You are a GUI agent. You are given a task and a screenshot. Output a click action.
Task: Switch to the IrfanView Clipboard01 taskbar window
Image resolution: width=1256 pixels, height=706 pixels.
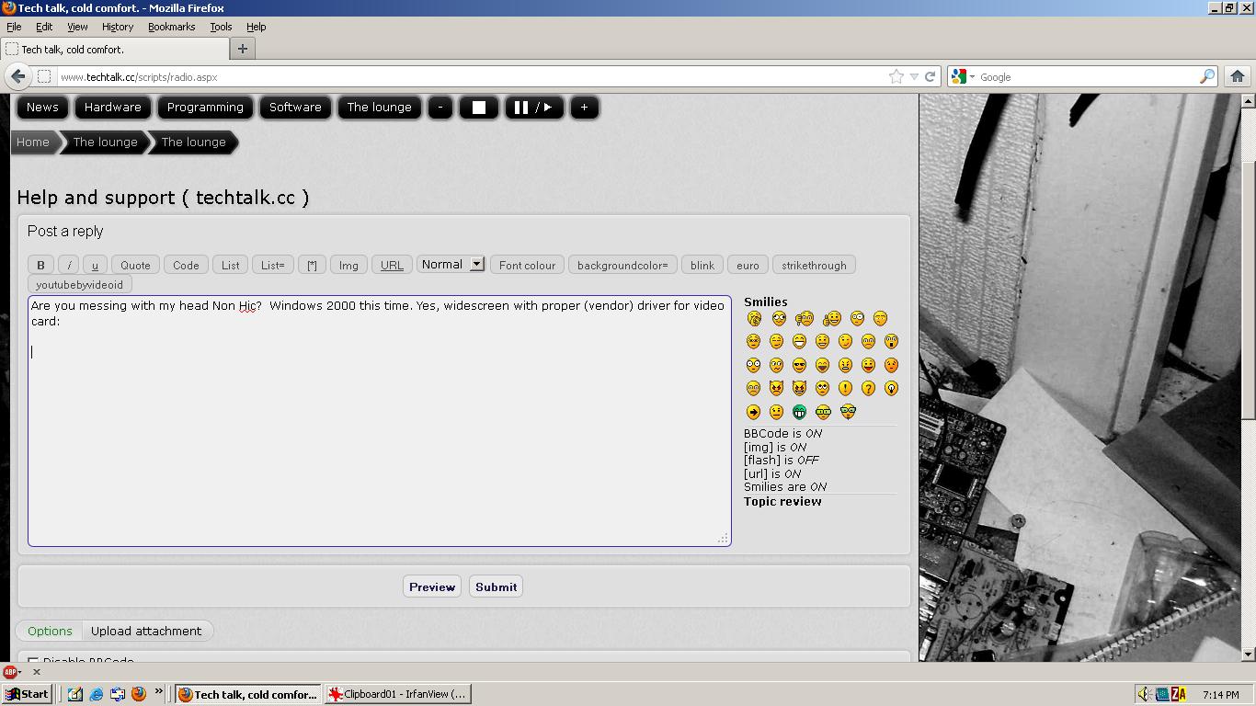397,694
